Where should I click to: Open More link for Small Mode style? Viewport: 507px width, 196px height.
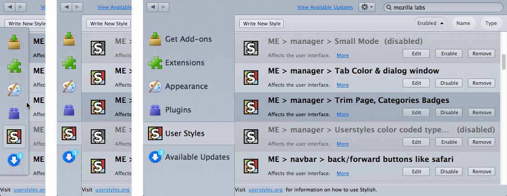tap(343, 55)
